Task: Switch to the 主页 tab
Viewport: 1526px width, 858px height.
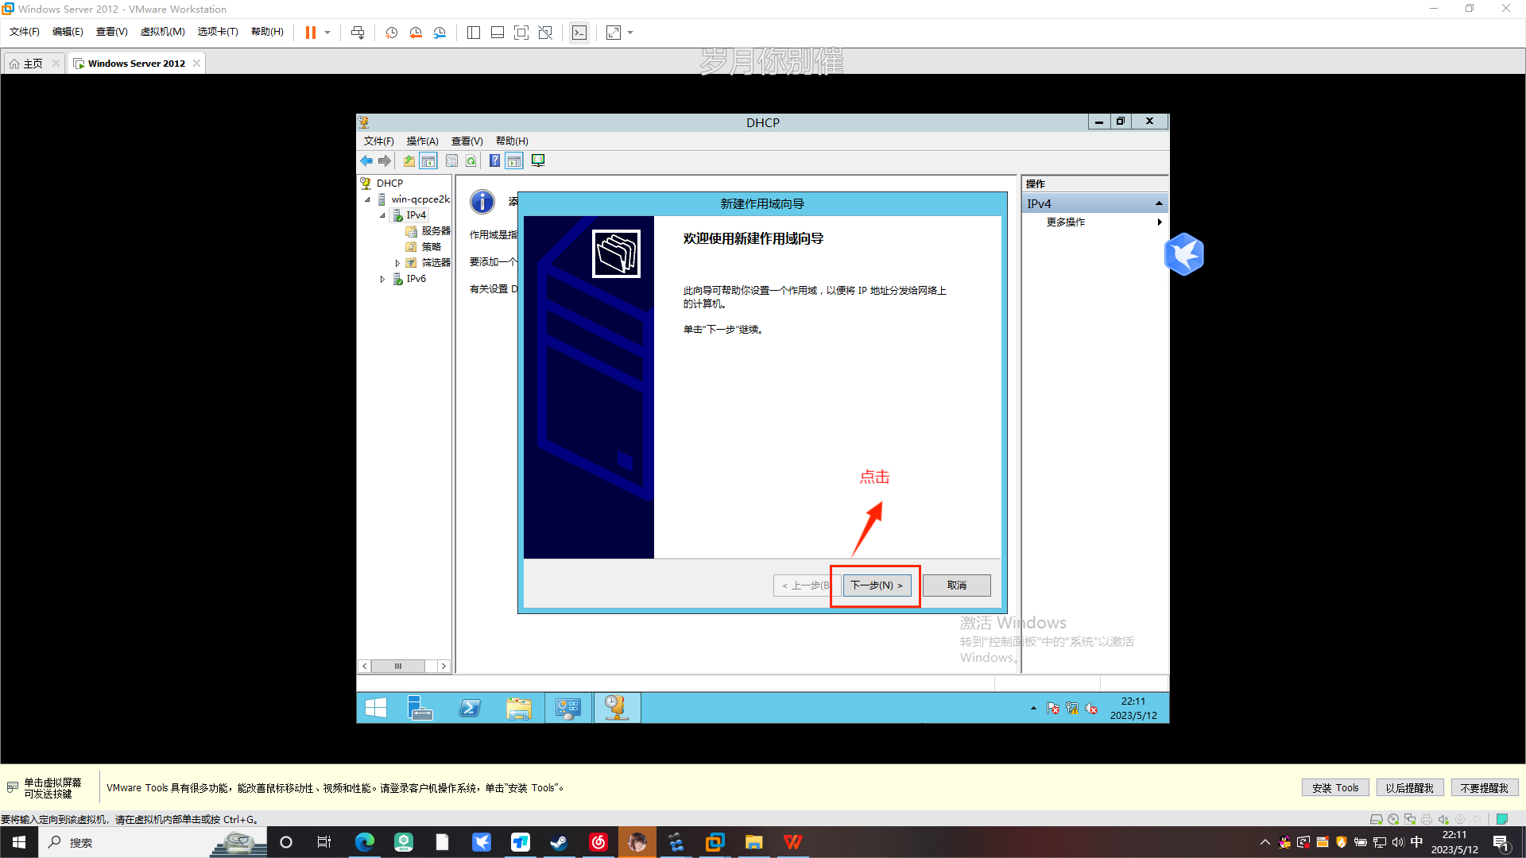Action: coord(33,64)
